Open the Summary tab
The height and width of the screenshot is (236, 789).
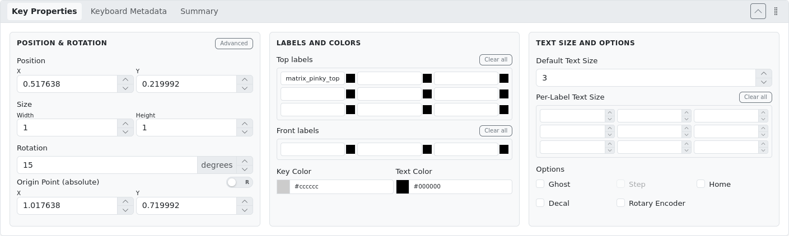pos(199,11)
